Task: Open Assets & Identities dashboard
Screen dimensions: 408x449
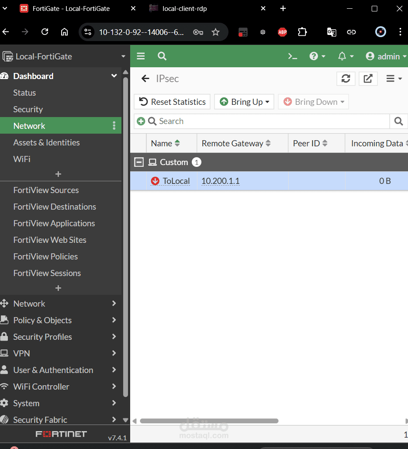Action: [x=46, y=142]
